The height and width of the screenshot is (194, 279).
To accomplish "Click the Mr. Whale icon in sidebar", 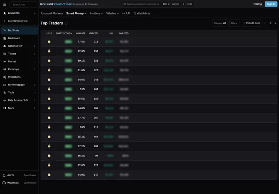I will click(x=5, y=31).
